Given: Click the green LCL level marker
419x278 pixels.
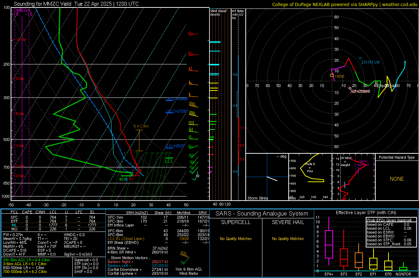Looking at the screenshot, I should point(169,160).
